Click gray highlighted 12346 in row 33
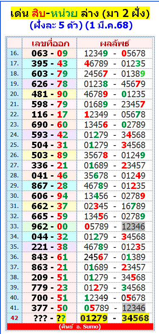 click(x=133, y=227)
